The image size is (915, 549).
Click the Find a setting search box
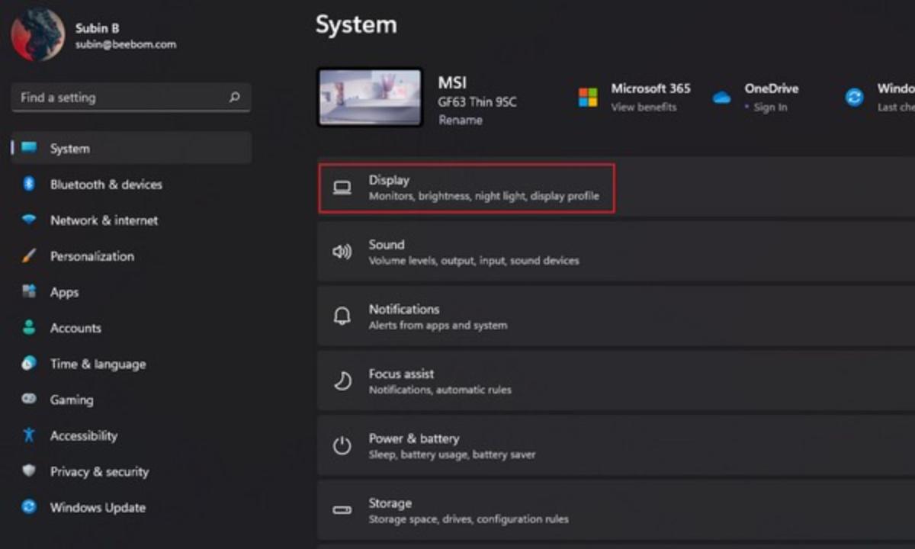point(130,98)
